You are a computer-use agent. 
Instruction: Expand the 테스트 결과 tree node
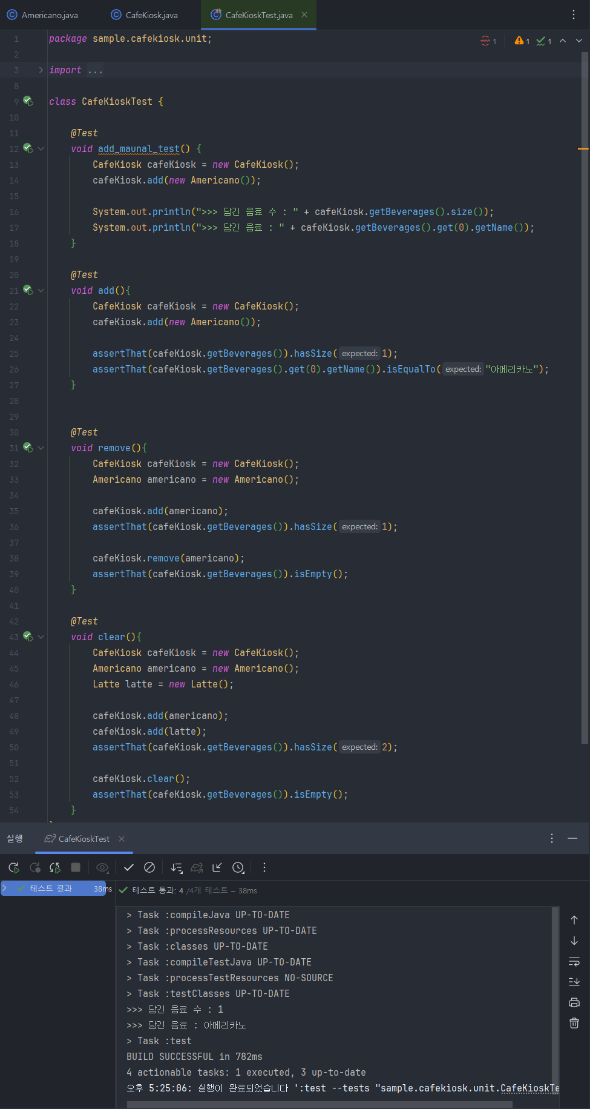coord(5,888)
